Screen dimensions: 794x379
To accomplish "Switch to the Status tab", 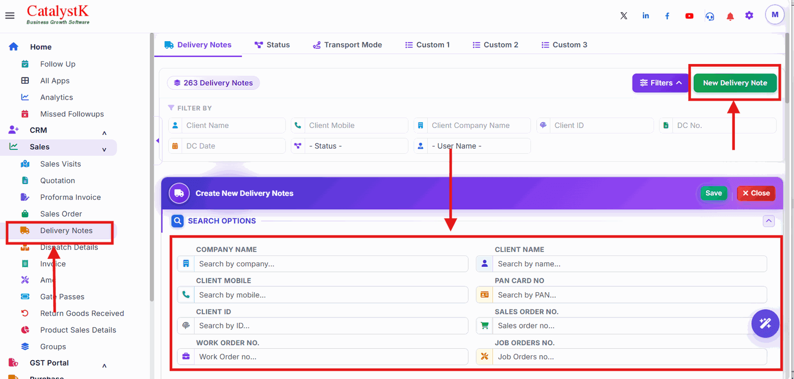I will (272, 45).
